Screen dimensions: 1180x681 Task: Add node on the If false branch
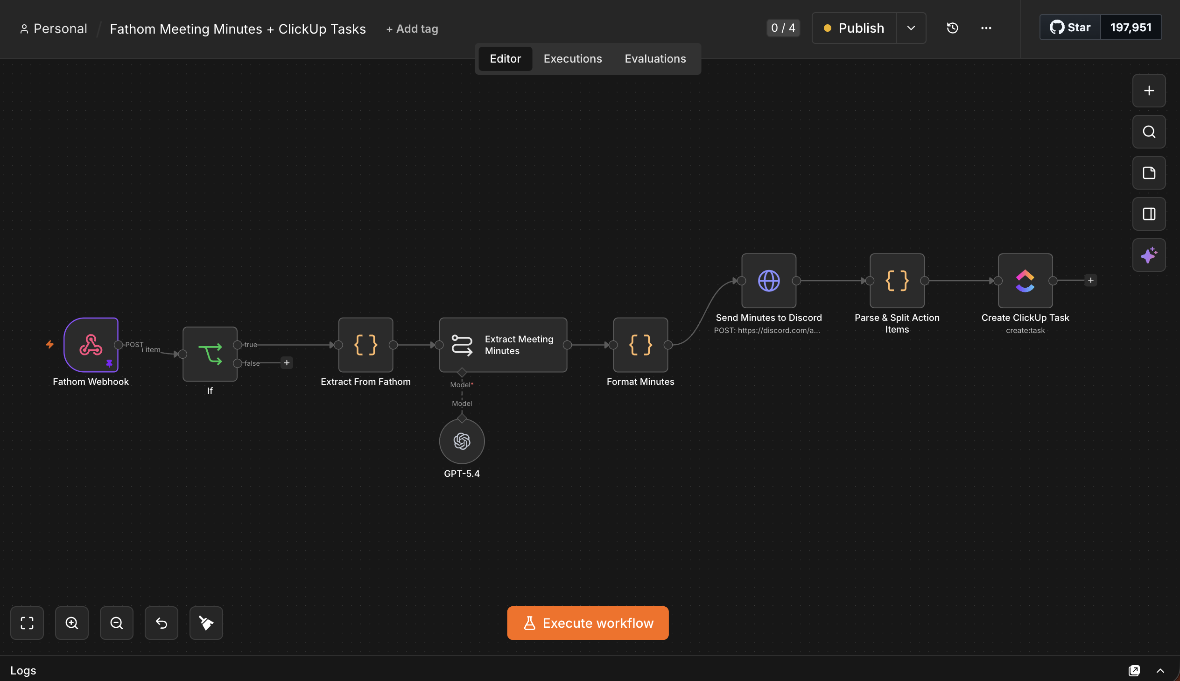click(287, 362)
